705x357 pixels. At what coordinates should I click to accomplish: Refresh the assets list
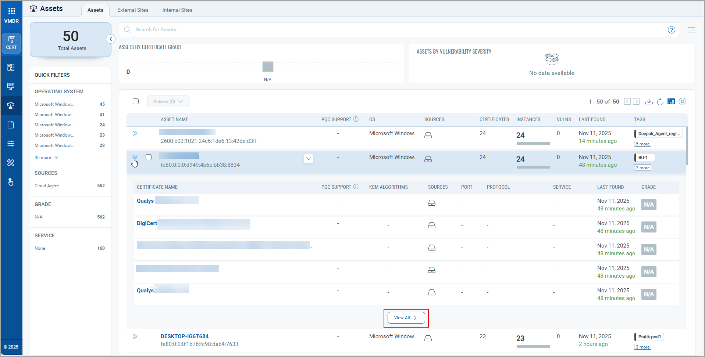coord(660,102)
